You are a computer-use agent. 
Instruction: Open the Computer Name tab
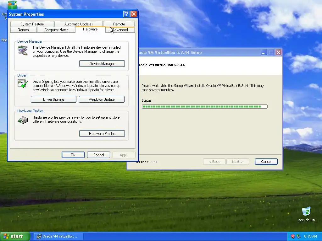(56, 30)
